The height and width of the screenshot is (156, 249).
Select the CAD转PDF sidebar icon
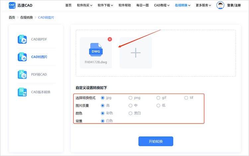coord(22,39)
